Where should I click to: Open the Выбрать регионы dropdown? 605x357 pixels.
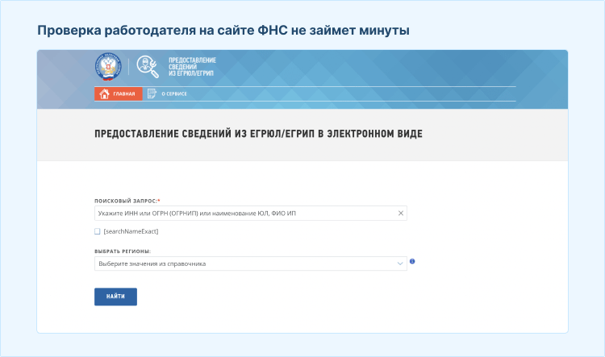(x=251, y=264)
